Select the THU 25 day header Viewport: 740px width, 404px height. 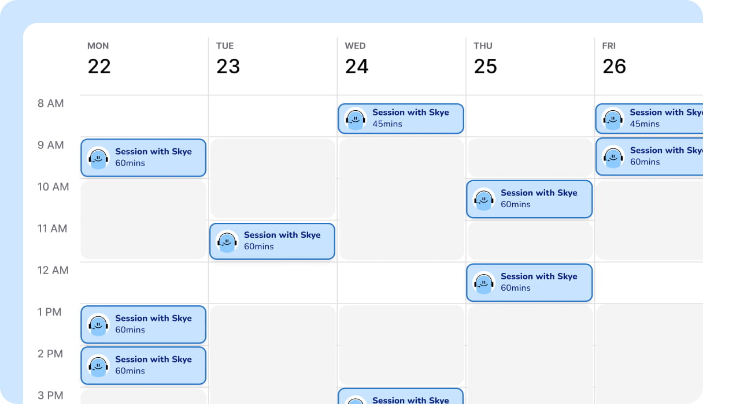pyautogui.click(x=485, y=59)
